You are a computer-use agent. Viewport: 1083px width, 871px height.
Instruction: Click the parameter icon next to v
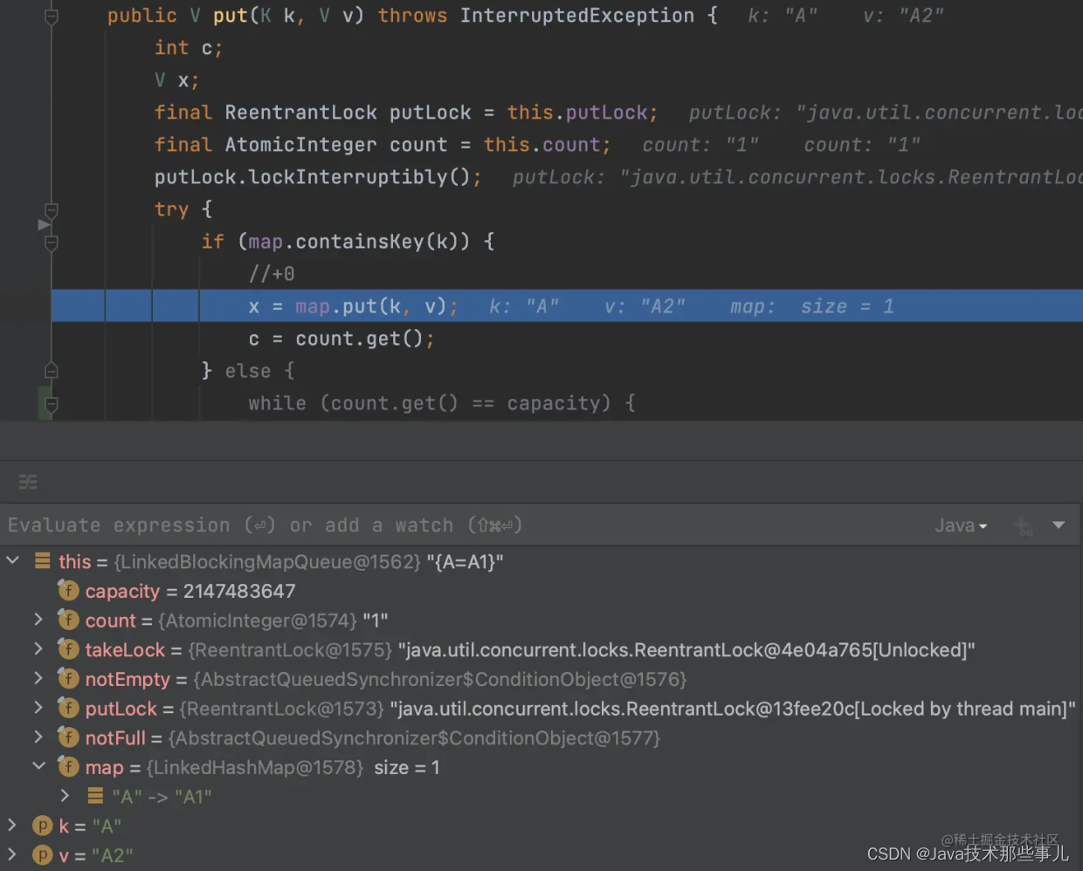[x=42, y=854]
